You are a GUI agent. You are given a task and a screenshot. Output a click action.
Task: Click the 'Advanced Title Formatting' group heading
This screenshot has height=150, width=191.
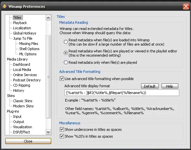point(80,72)
